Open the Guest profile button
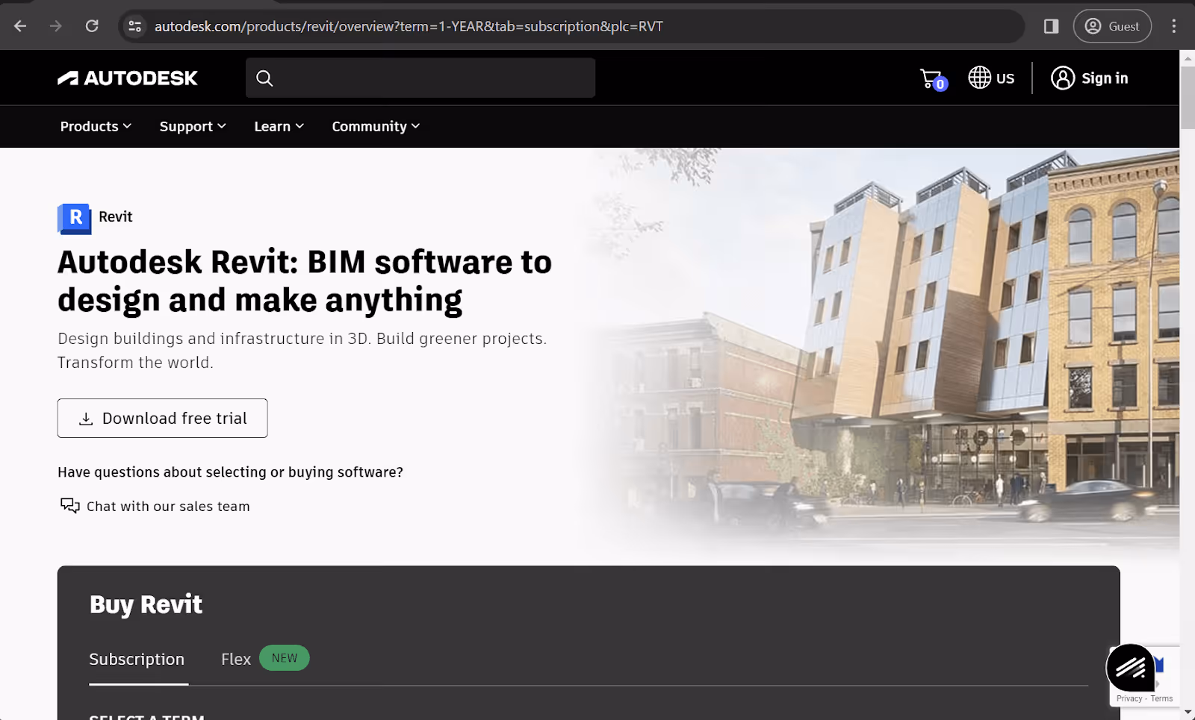 [1112, 26]
